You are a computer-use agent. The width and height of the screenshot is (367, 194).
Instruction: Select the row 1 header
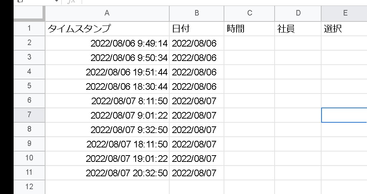point(29,28)
